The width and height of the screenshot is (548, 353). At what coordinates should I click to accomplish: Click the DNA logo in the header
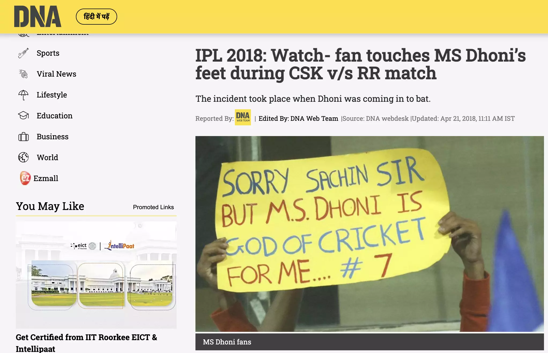[38, 16]
